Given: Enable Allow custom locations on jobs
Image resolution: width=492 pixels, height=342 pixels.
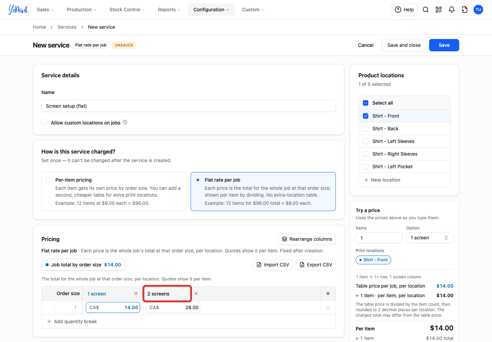Looking at the screenshot, I should [x=44, y=122].
